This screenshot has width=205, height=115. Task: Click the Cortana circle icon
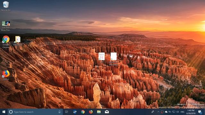[11, 112]
